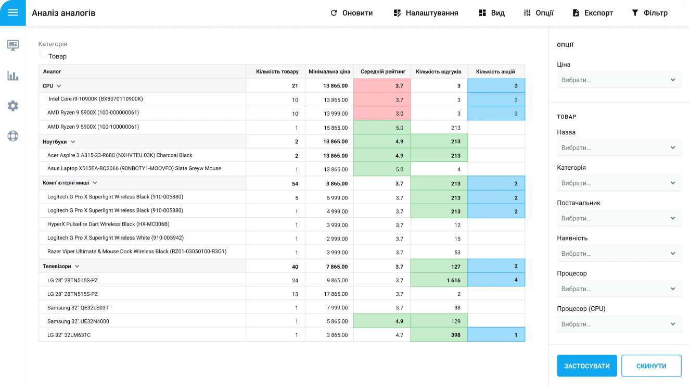This screenshot has width=690, height=388.
Task: Open the hamburger menu
Action: point(12,13)
